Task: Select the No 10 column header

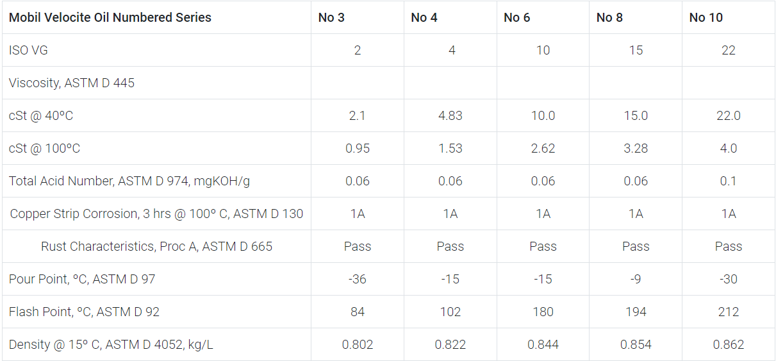Action: [706, 17]
